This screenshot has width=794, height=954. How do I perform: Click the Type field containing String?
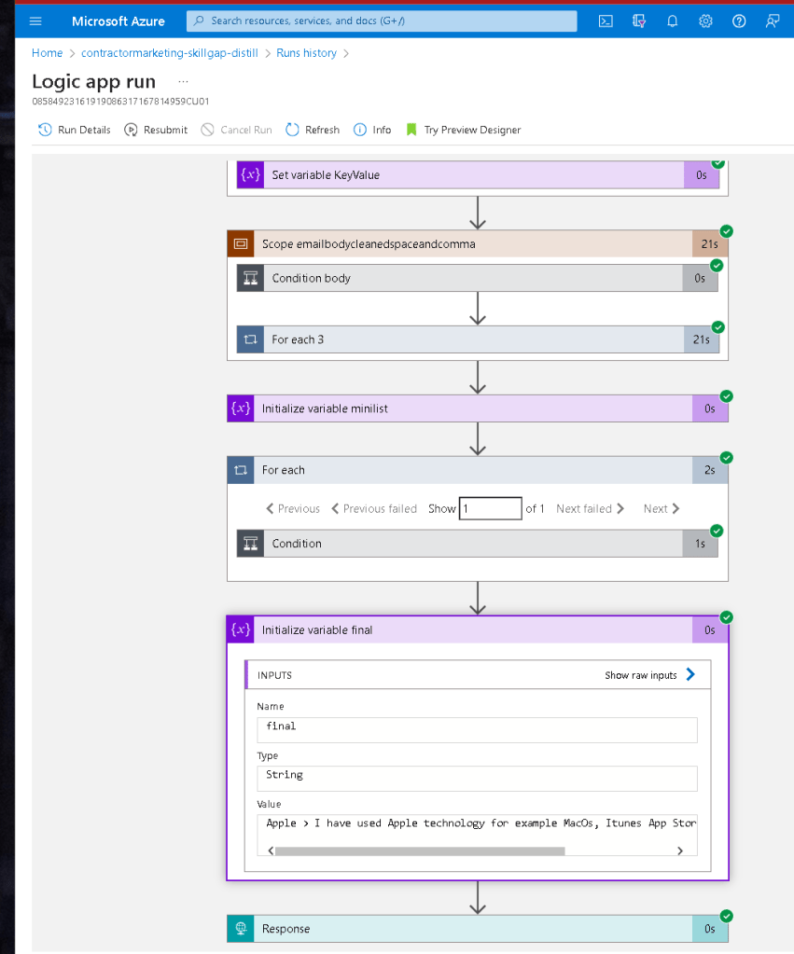click(477, 778)
